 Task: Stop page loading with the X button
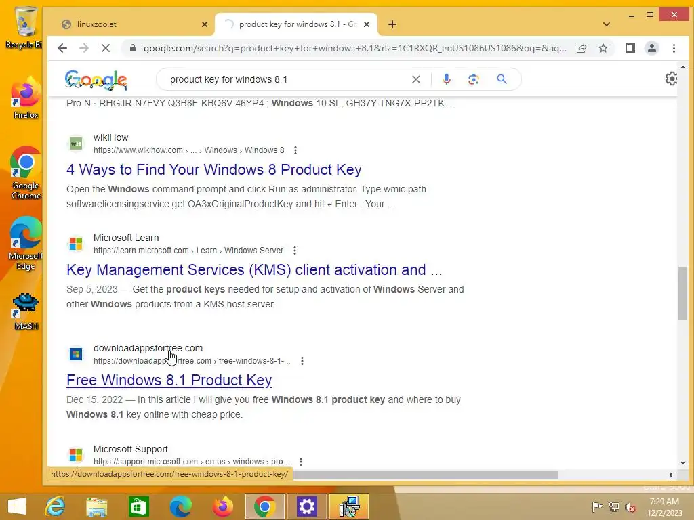click(x=105, y=48)
